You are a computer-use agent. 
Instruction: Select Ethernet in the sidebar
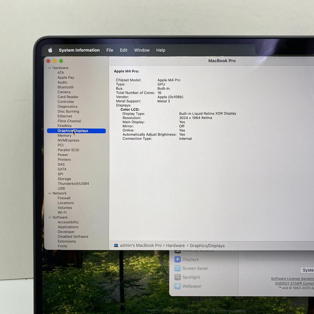(x=65, y=116)
